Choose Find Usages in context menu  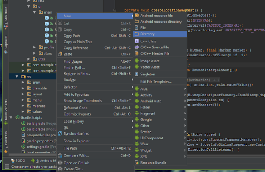tap(95, 61)
